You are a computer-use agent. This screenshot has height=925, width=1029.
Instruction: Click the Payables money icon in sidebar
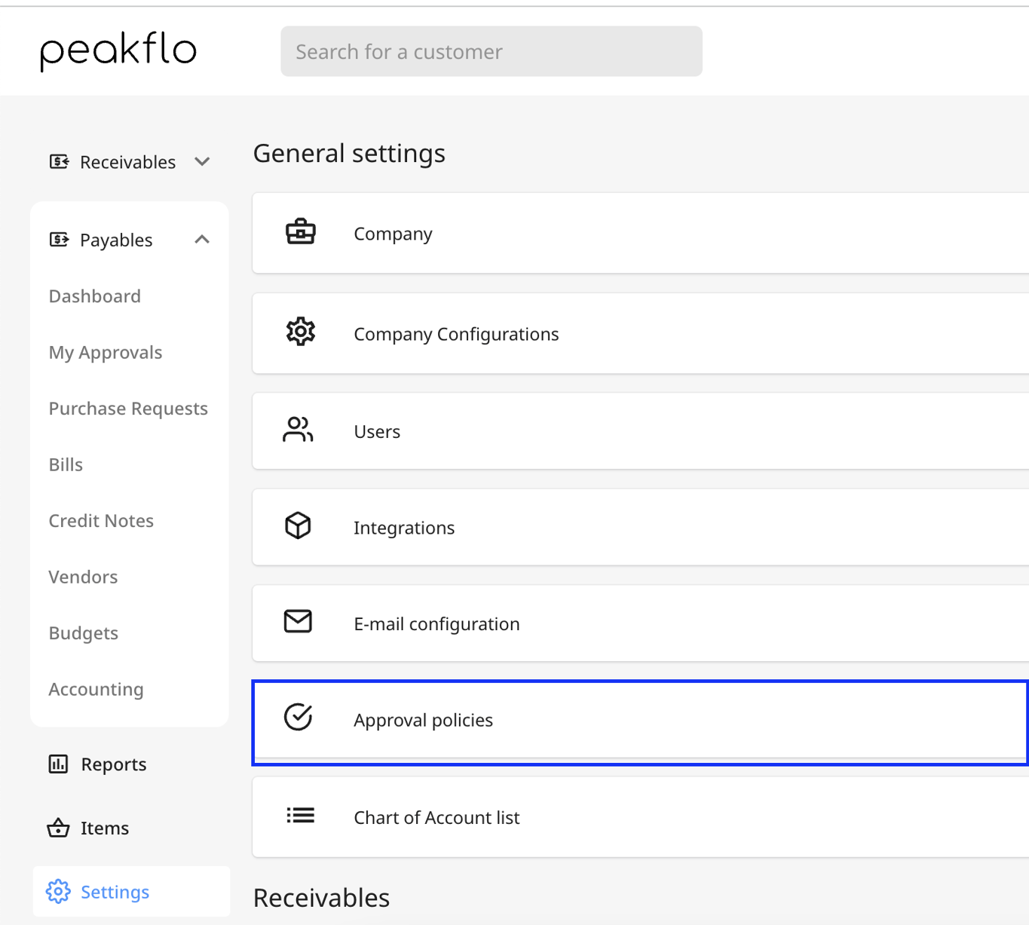[x=60, y=239]
